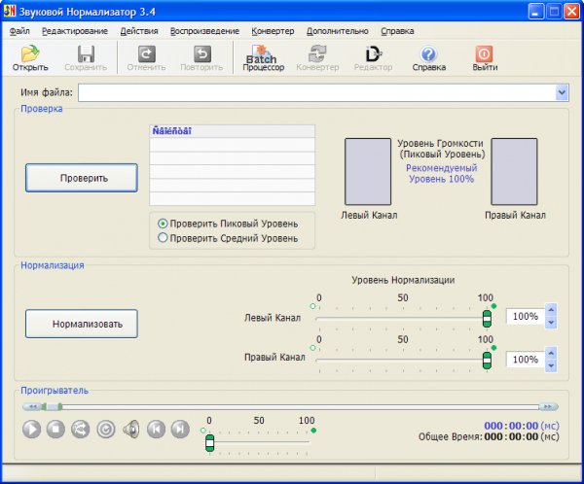Open the Файл menu
Screen dimensions: 584x484
(x=19, y=31)
